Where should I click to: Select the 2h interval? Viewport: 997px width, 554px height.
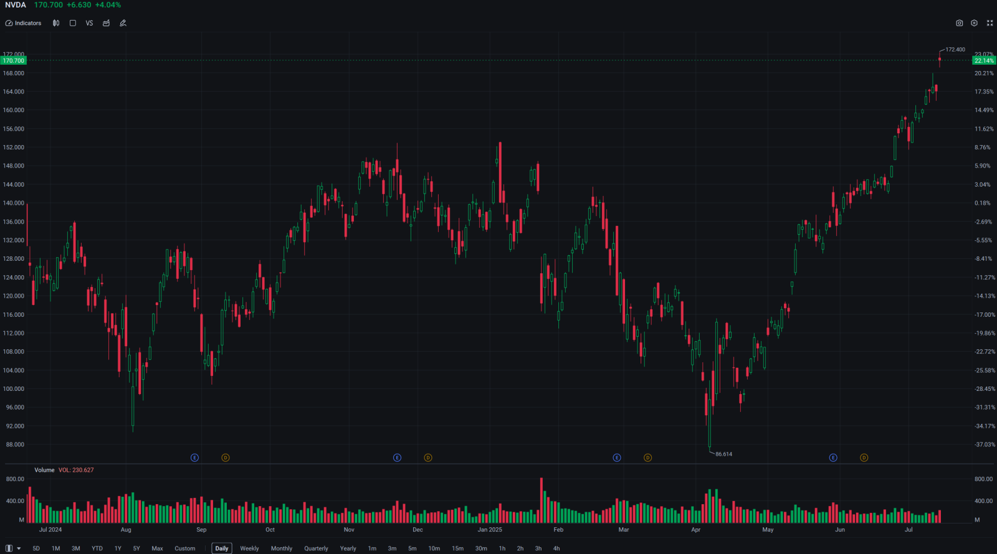point(520,548)
